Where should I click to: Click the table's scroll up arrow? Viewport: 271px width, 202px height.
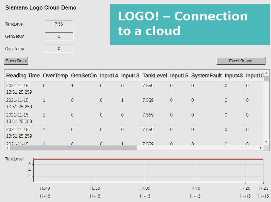click(x=266, y=73)
